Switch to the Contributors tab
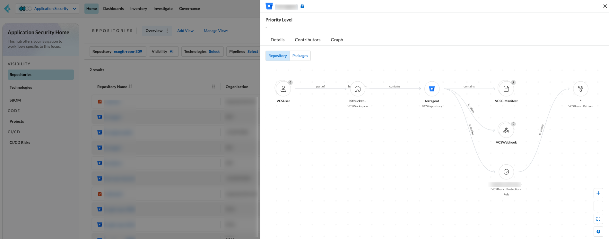Screen dimensions: 609x239 pos(308,40)
